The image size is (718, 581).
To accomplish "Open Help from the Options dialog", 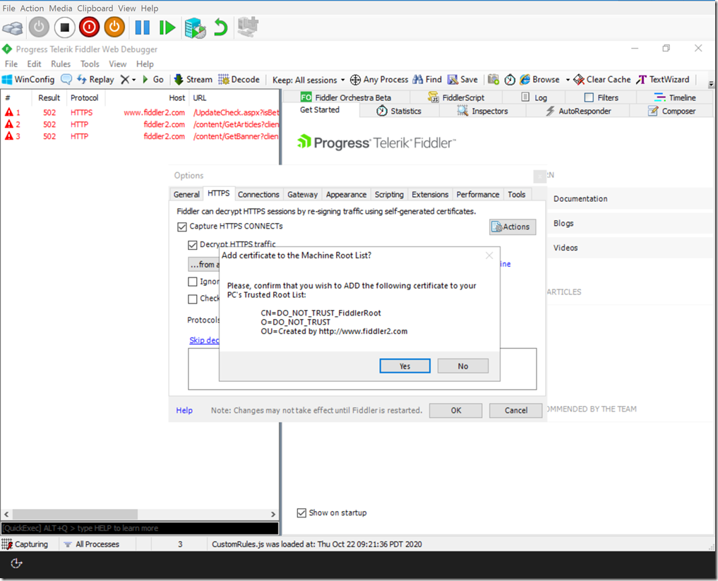I will [184, 410].
